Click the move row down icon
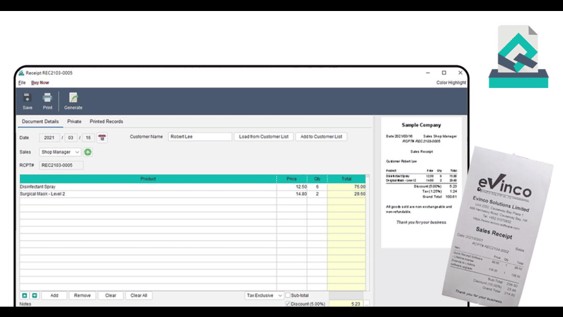 point(34,296)
